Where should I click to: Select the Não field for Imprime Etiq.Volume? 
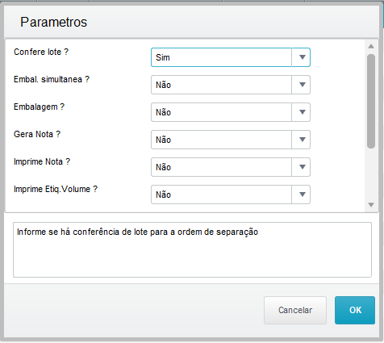tap(221, 195)
